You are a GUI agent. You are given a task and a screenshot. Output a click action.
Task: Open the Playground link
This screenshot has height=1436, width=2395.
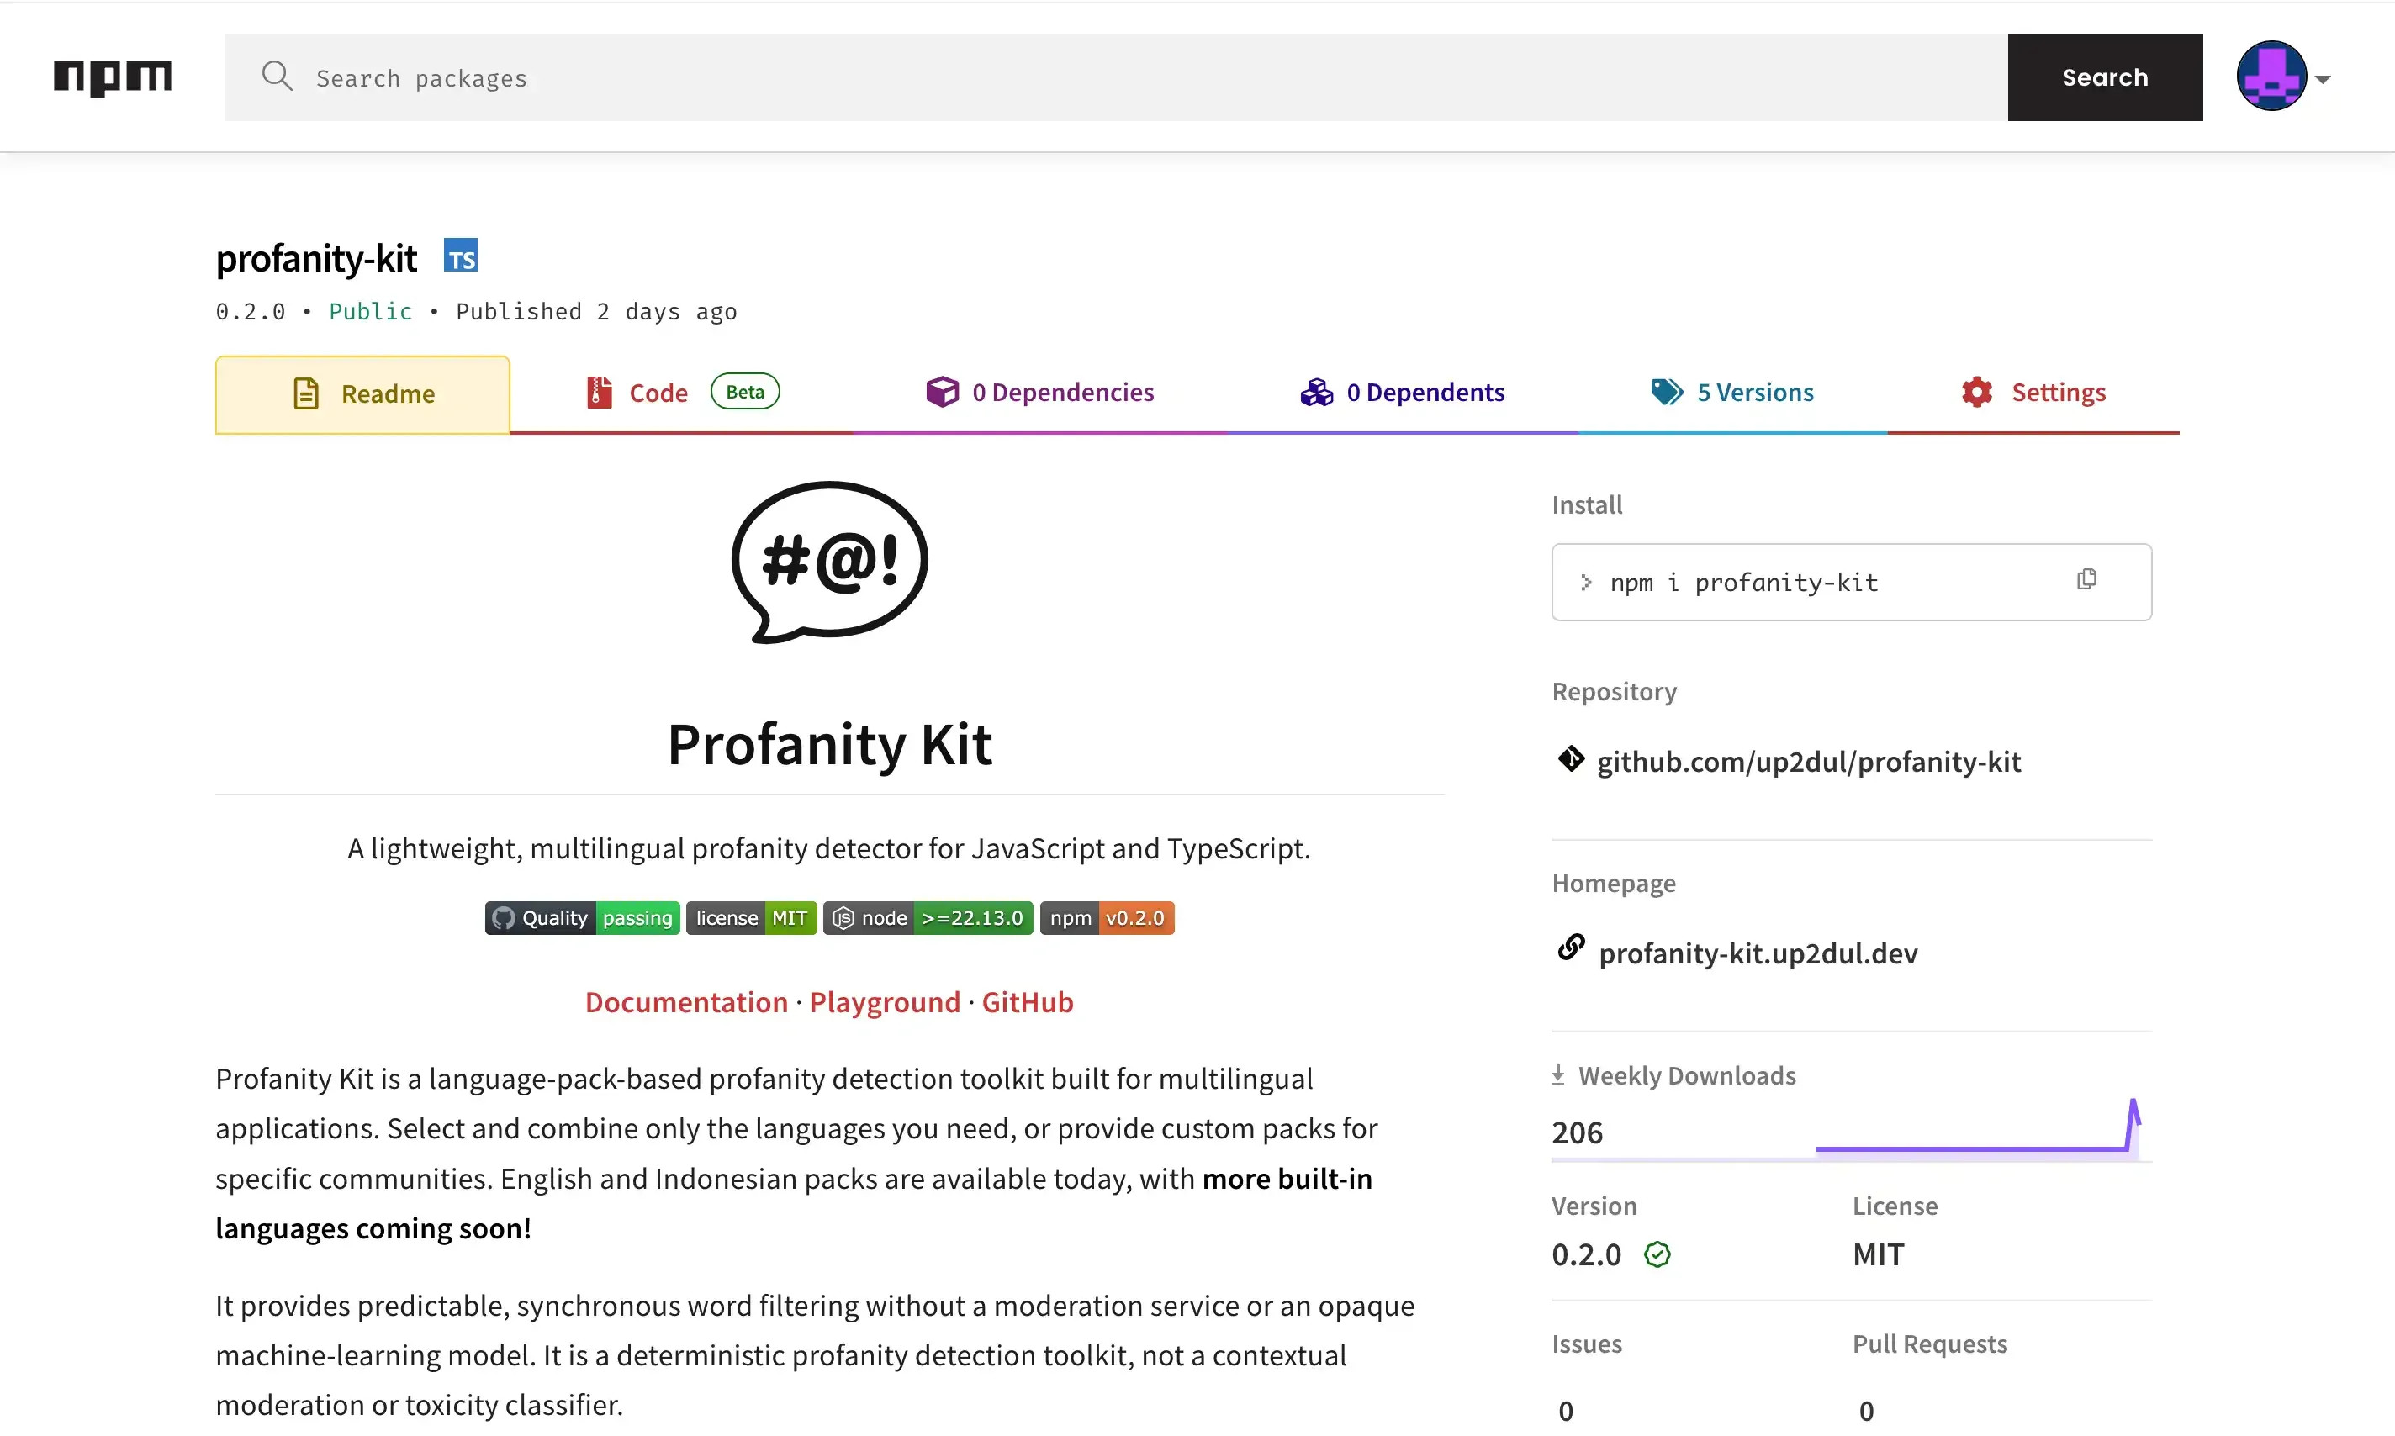tap(885, 1001)
